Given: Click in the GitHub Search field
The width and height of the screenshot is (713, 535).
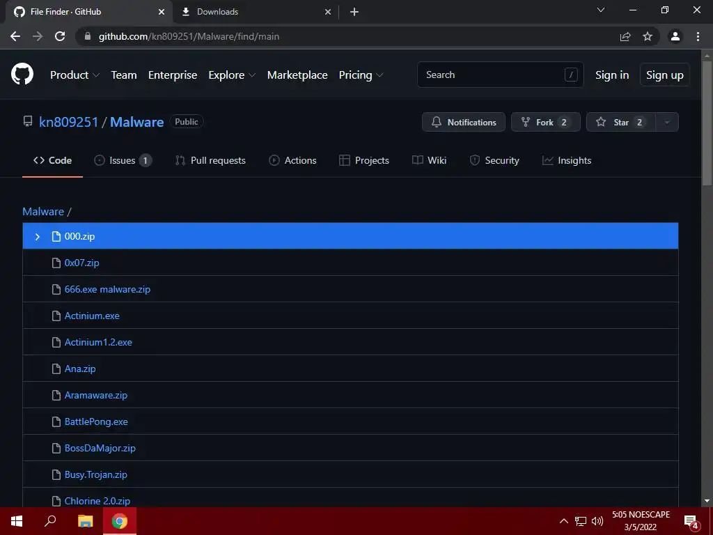Looking at the screenshot, I should point(500,75).
